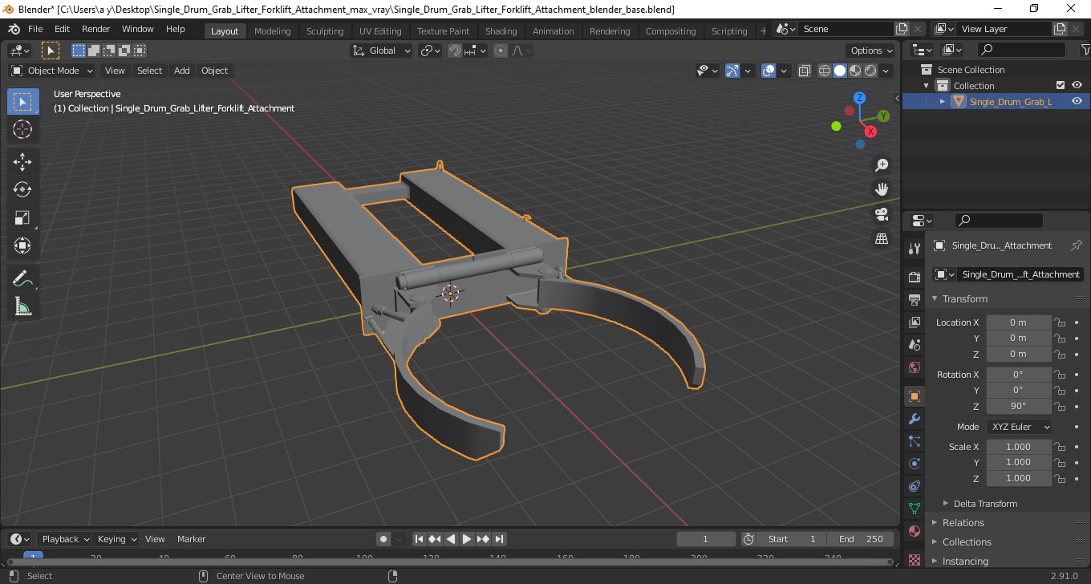Select the Measure tool
The width and height of the screenshot is (1091, 584).
(22, 306)
